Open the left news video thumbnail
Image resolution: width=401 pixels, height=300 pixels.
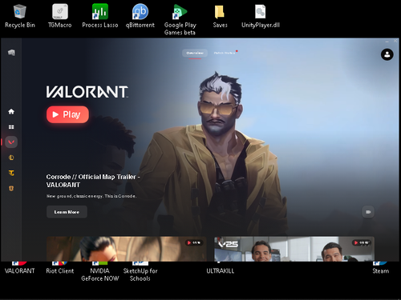[x=127, y=249]
